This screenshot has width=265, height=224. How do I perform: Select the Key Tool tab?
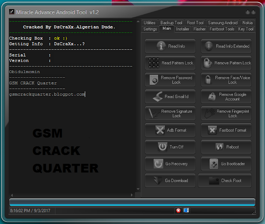246,29
